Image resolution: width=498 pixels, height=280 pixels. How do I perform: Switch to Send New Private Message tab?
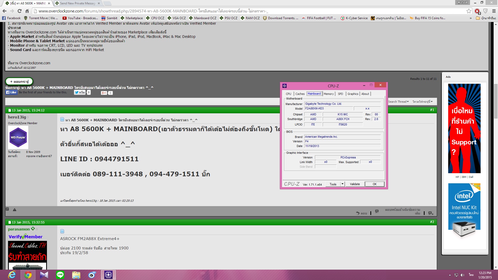tap(77, 3)
